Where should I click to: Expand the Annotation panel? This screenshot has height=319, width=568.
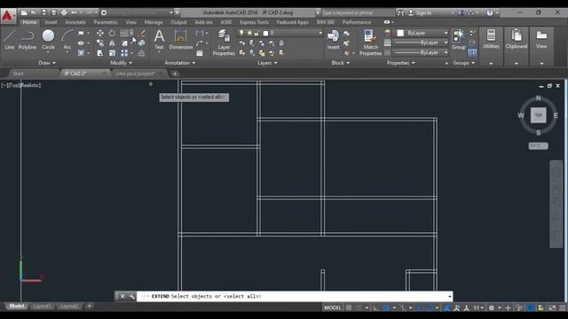179,63
